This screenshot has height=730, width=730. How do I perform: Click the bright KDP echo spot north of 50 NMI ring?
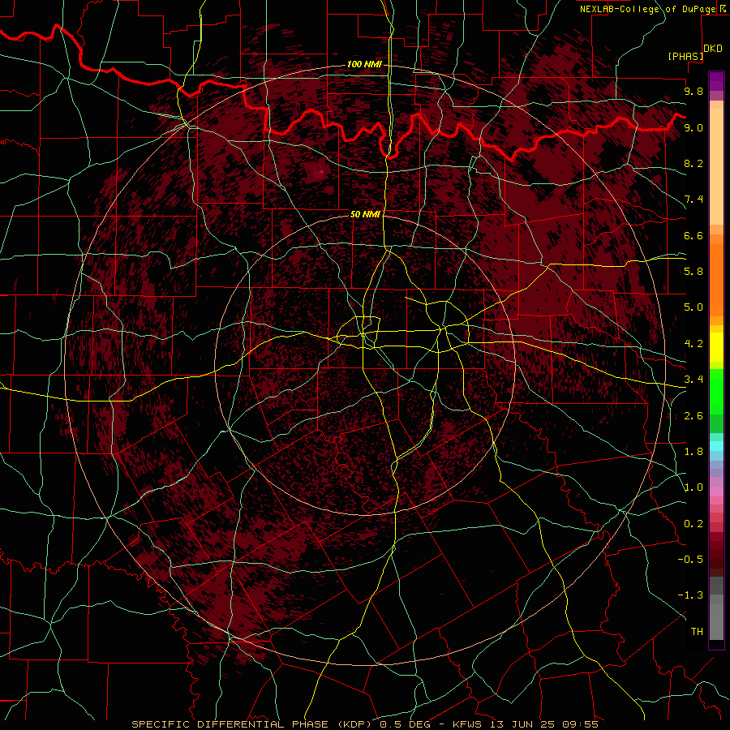pos(320,173)
